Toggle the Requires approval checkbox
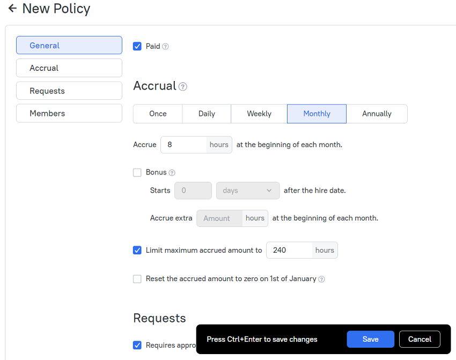The height and width of the screenshot is (360, 456). 137,345
